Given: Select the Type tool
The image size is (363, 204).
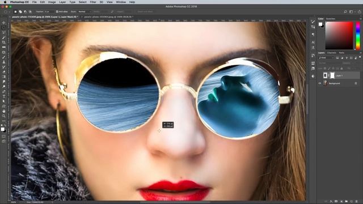Looking at the screenshot, I should pyautogui.click(x=4, y=96).
